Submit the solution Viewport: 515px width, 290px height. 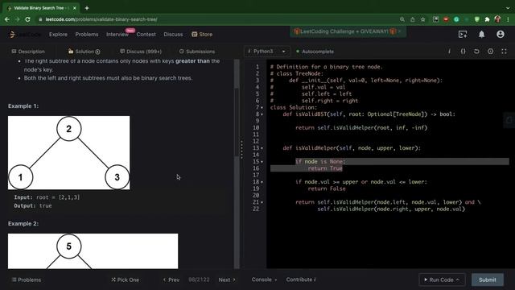488,280
